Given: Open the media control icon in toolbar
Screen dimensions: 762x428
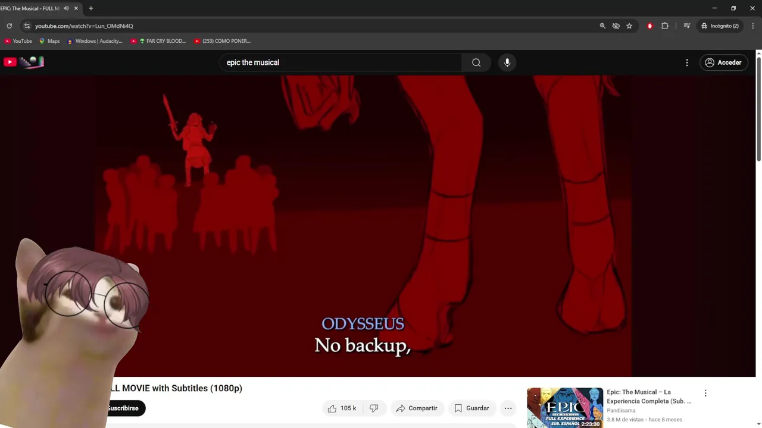Looking at the screenshot, I should coord(686,26).
